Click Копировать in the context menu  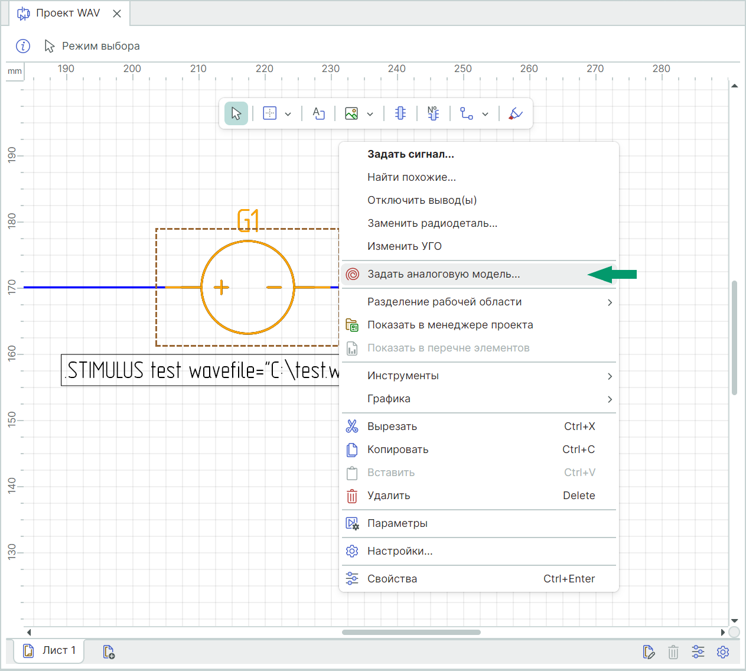pos(398,449)
